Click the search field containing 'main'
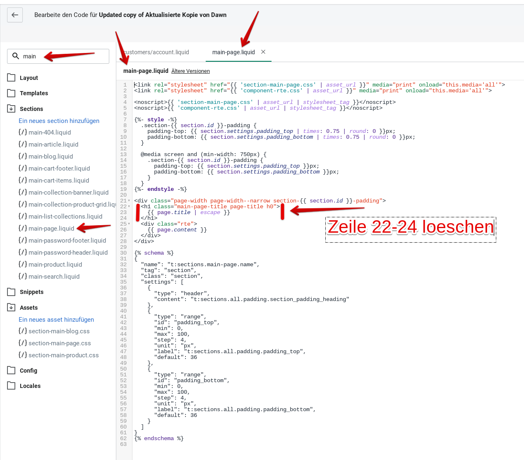This screenshot has width=524, height=460. point(58,56)
